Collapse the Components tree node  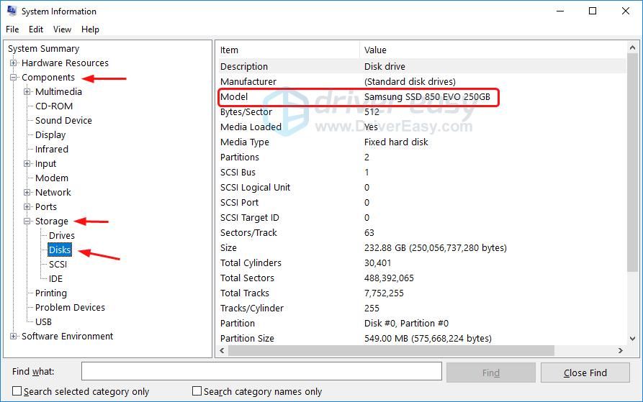point(13,78)
